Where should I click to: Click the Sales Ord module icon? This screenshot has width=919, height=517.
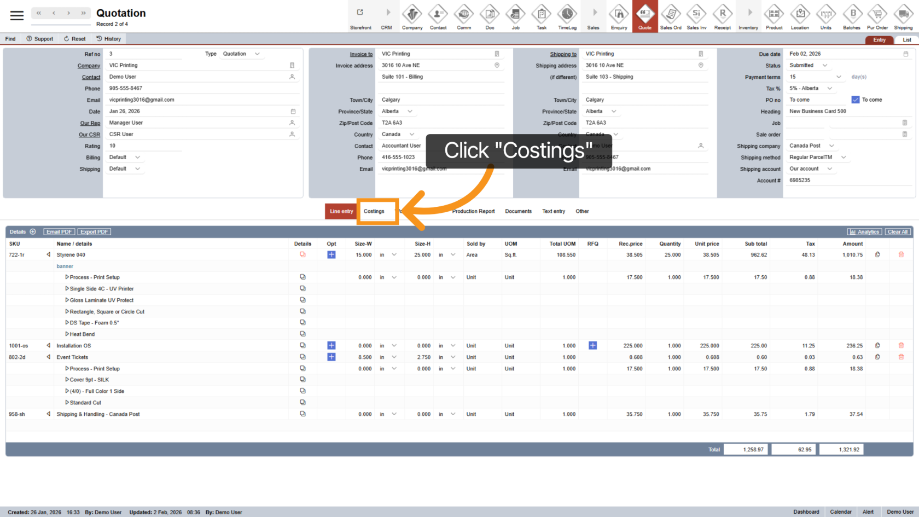pos(671,16)
